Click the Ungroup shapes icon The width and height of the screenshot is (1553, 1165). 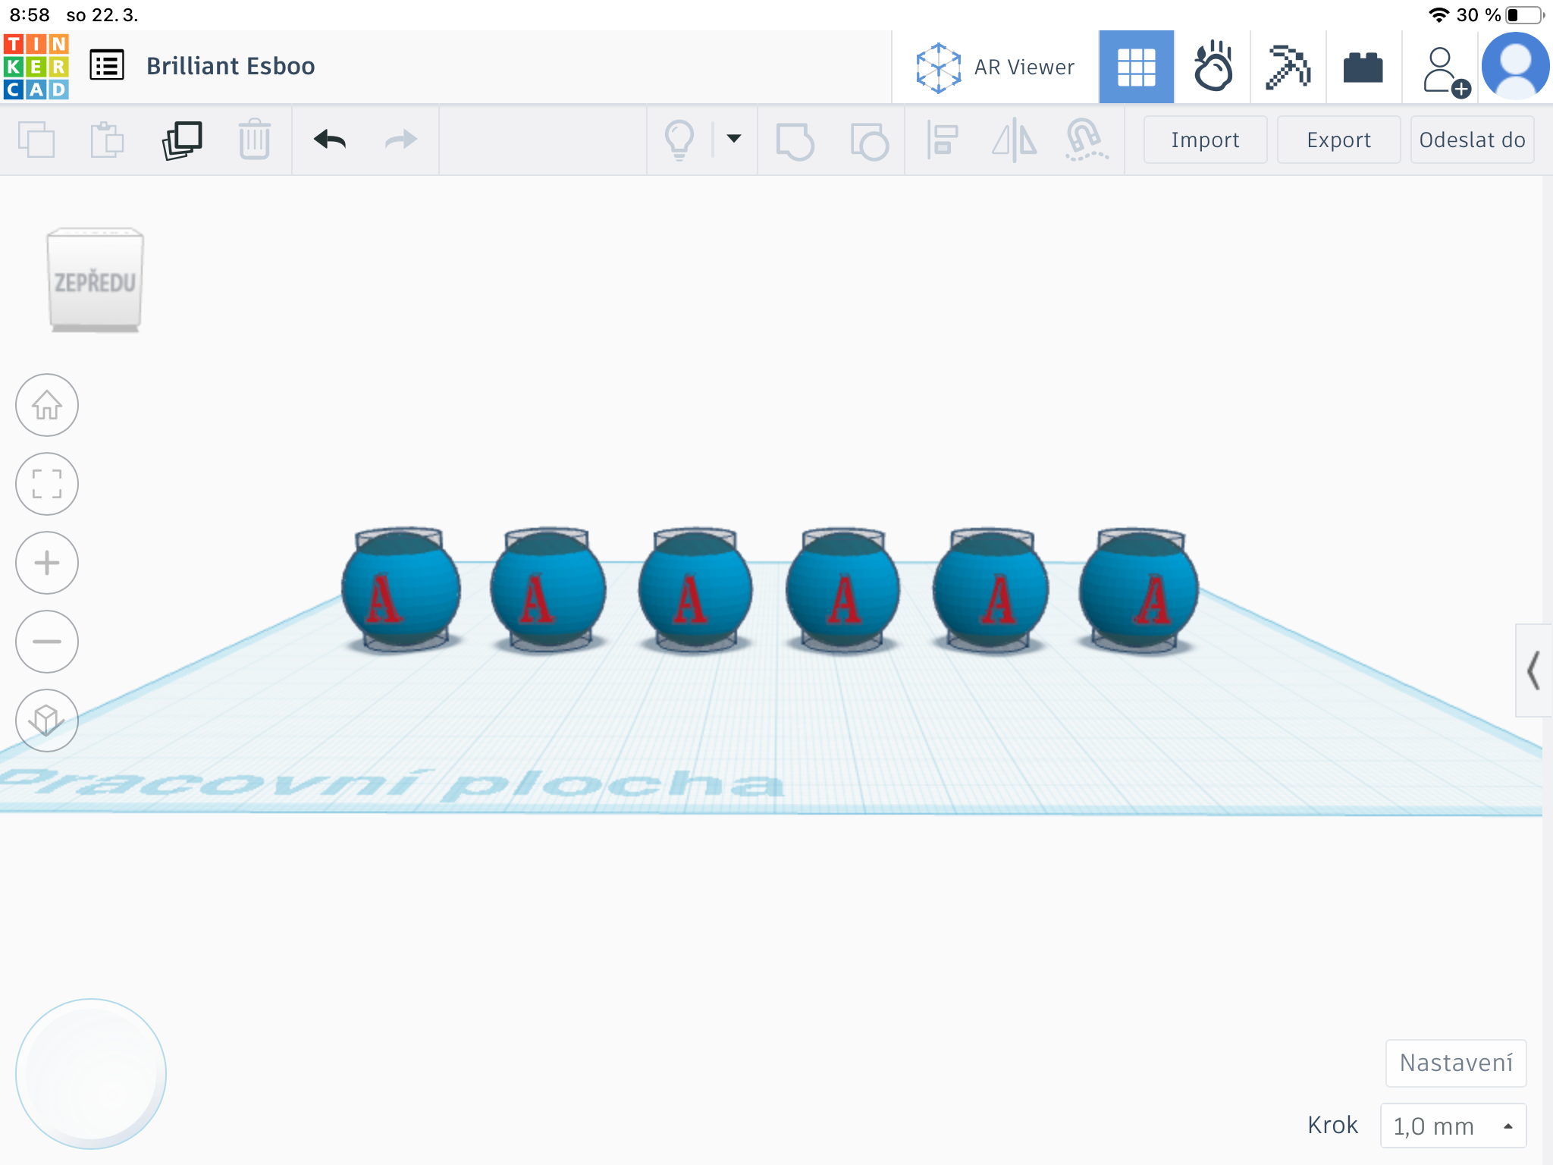click(x=869, y=141)
